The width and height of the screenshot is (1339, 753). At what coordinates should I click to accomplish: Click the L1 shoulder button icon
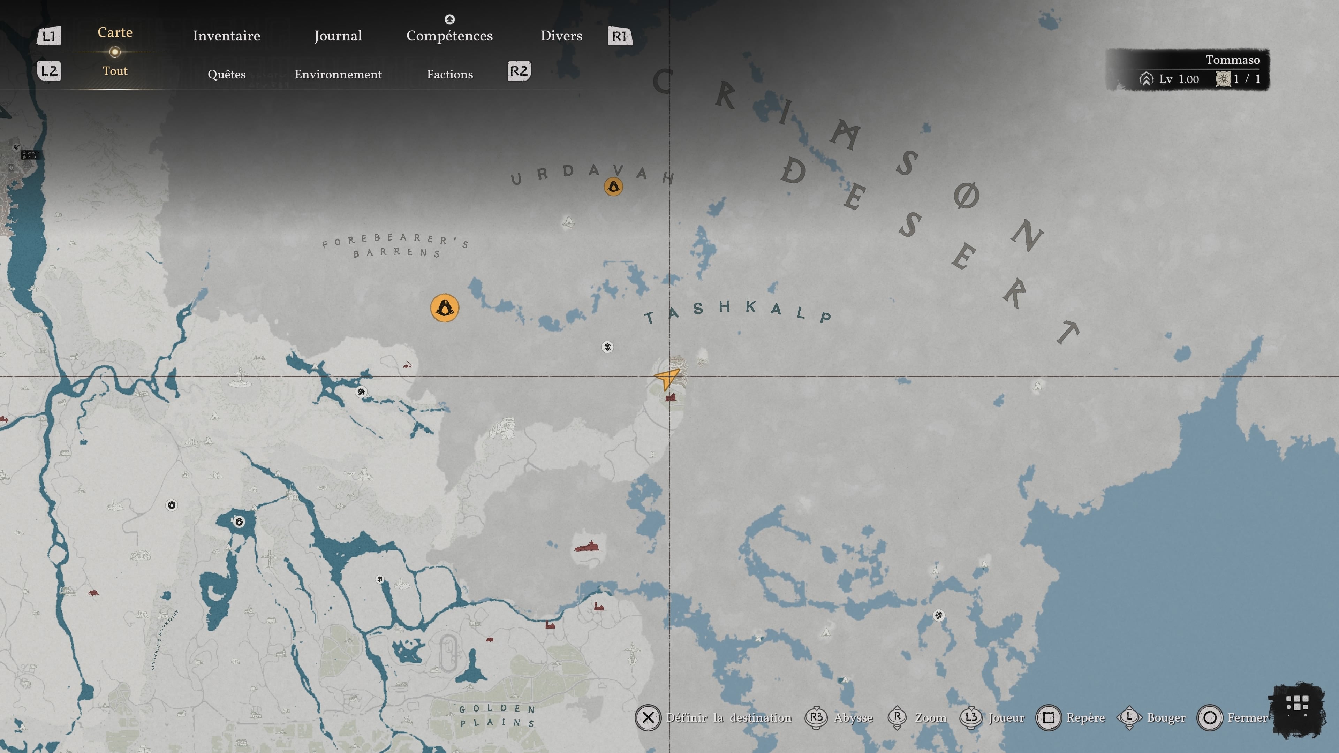point(49,36)
